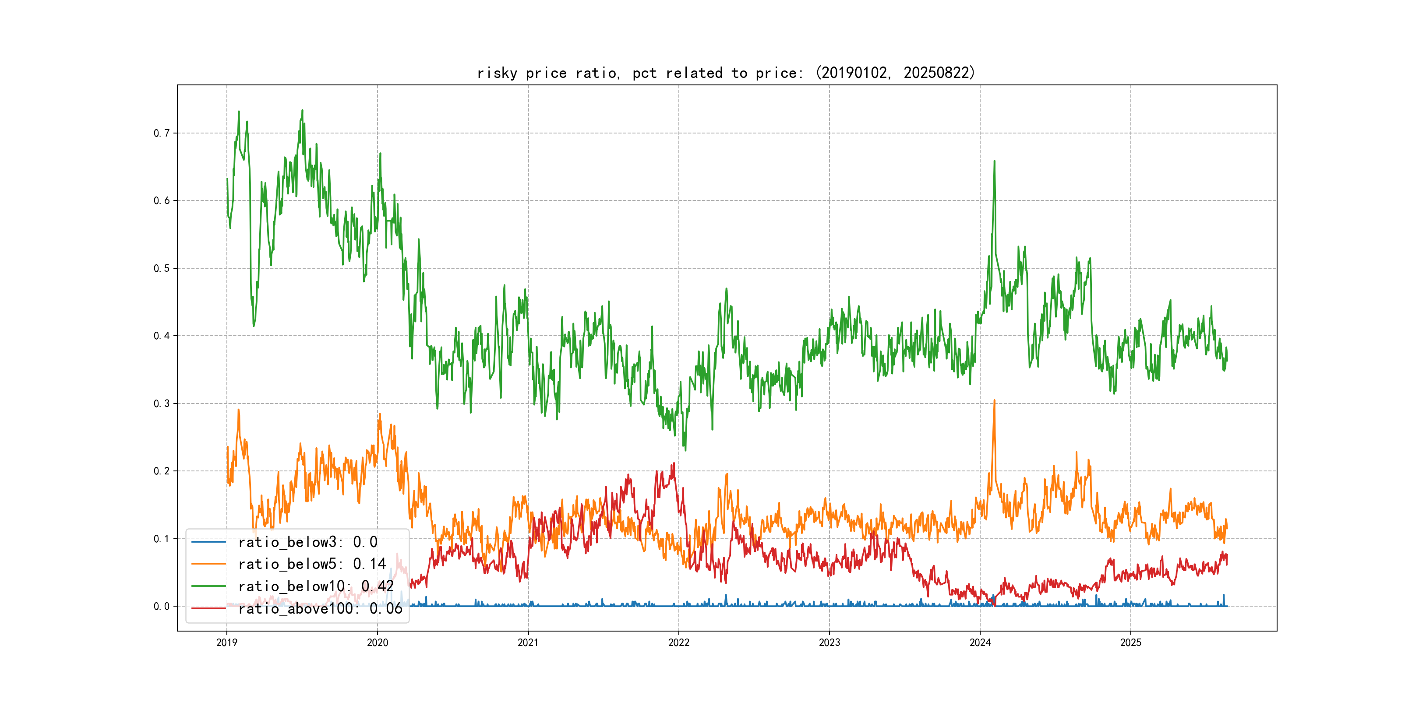
Task: Click the 2022 x-axis tick label
Action: [679, 642]
